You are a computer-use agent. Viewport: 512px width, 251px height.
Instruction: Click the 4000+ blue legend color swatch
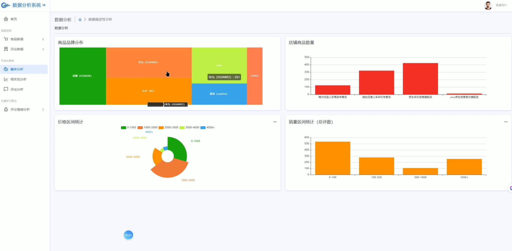pyautogui.click(x=203, y=127)
